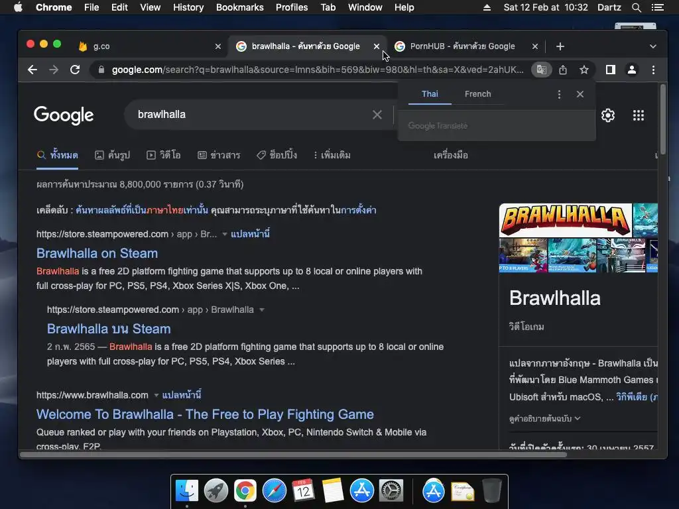Open the Chrome profile avatar
This screenshot has height=509, width=679.
click(x=632, y=70)
